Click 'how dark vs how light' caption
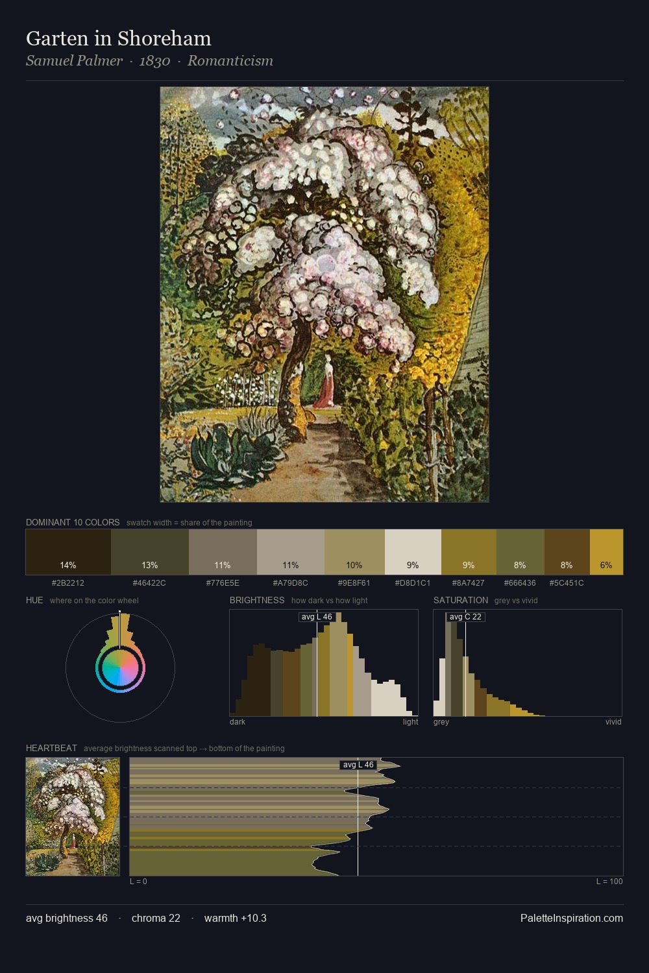Screen dimensions: 649x973 (x=330, y=601)
